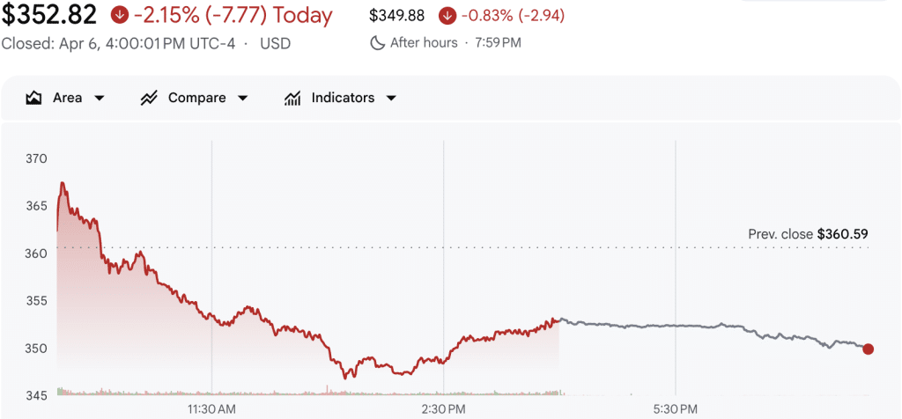Click the 2:30 PM time axis label
Image resolution: width=902 pixels, height=419 pixels.
pyautogui.click(x=444, y=409)
